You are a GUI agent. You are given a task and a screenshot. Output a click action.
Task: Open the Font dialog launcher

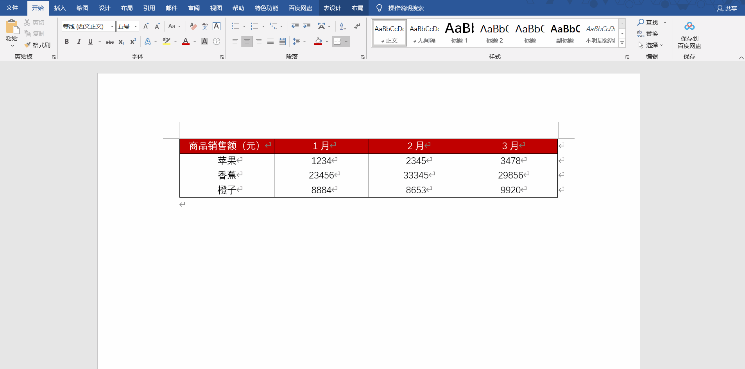click(222, 57)
